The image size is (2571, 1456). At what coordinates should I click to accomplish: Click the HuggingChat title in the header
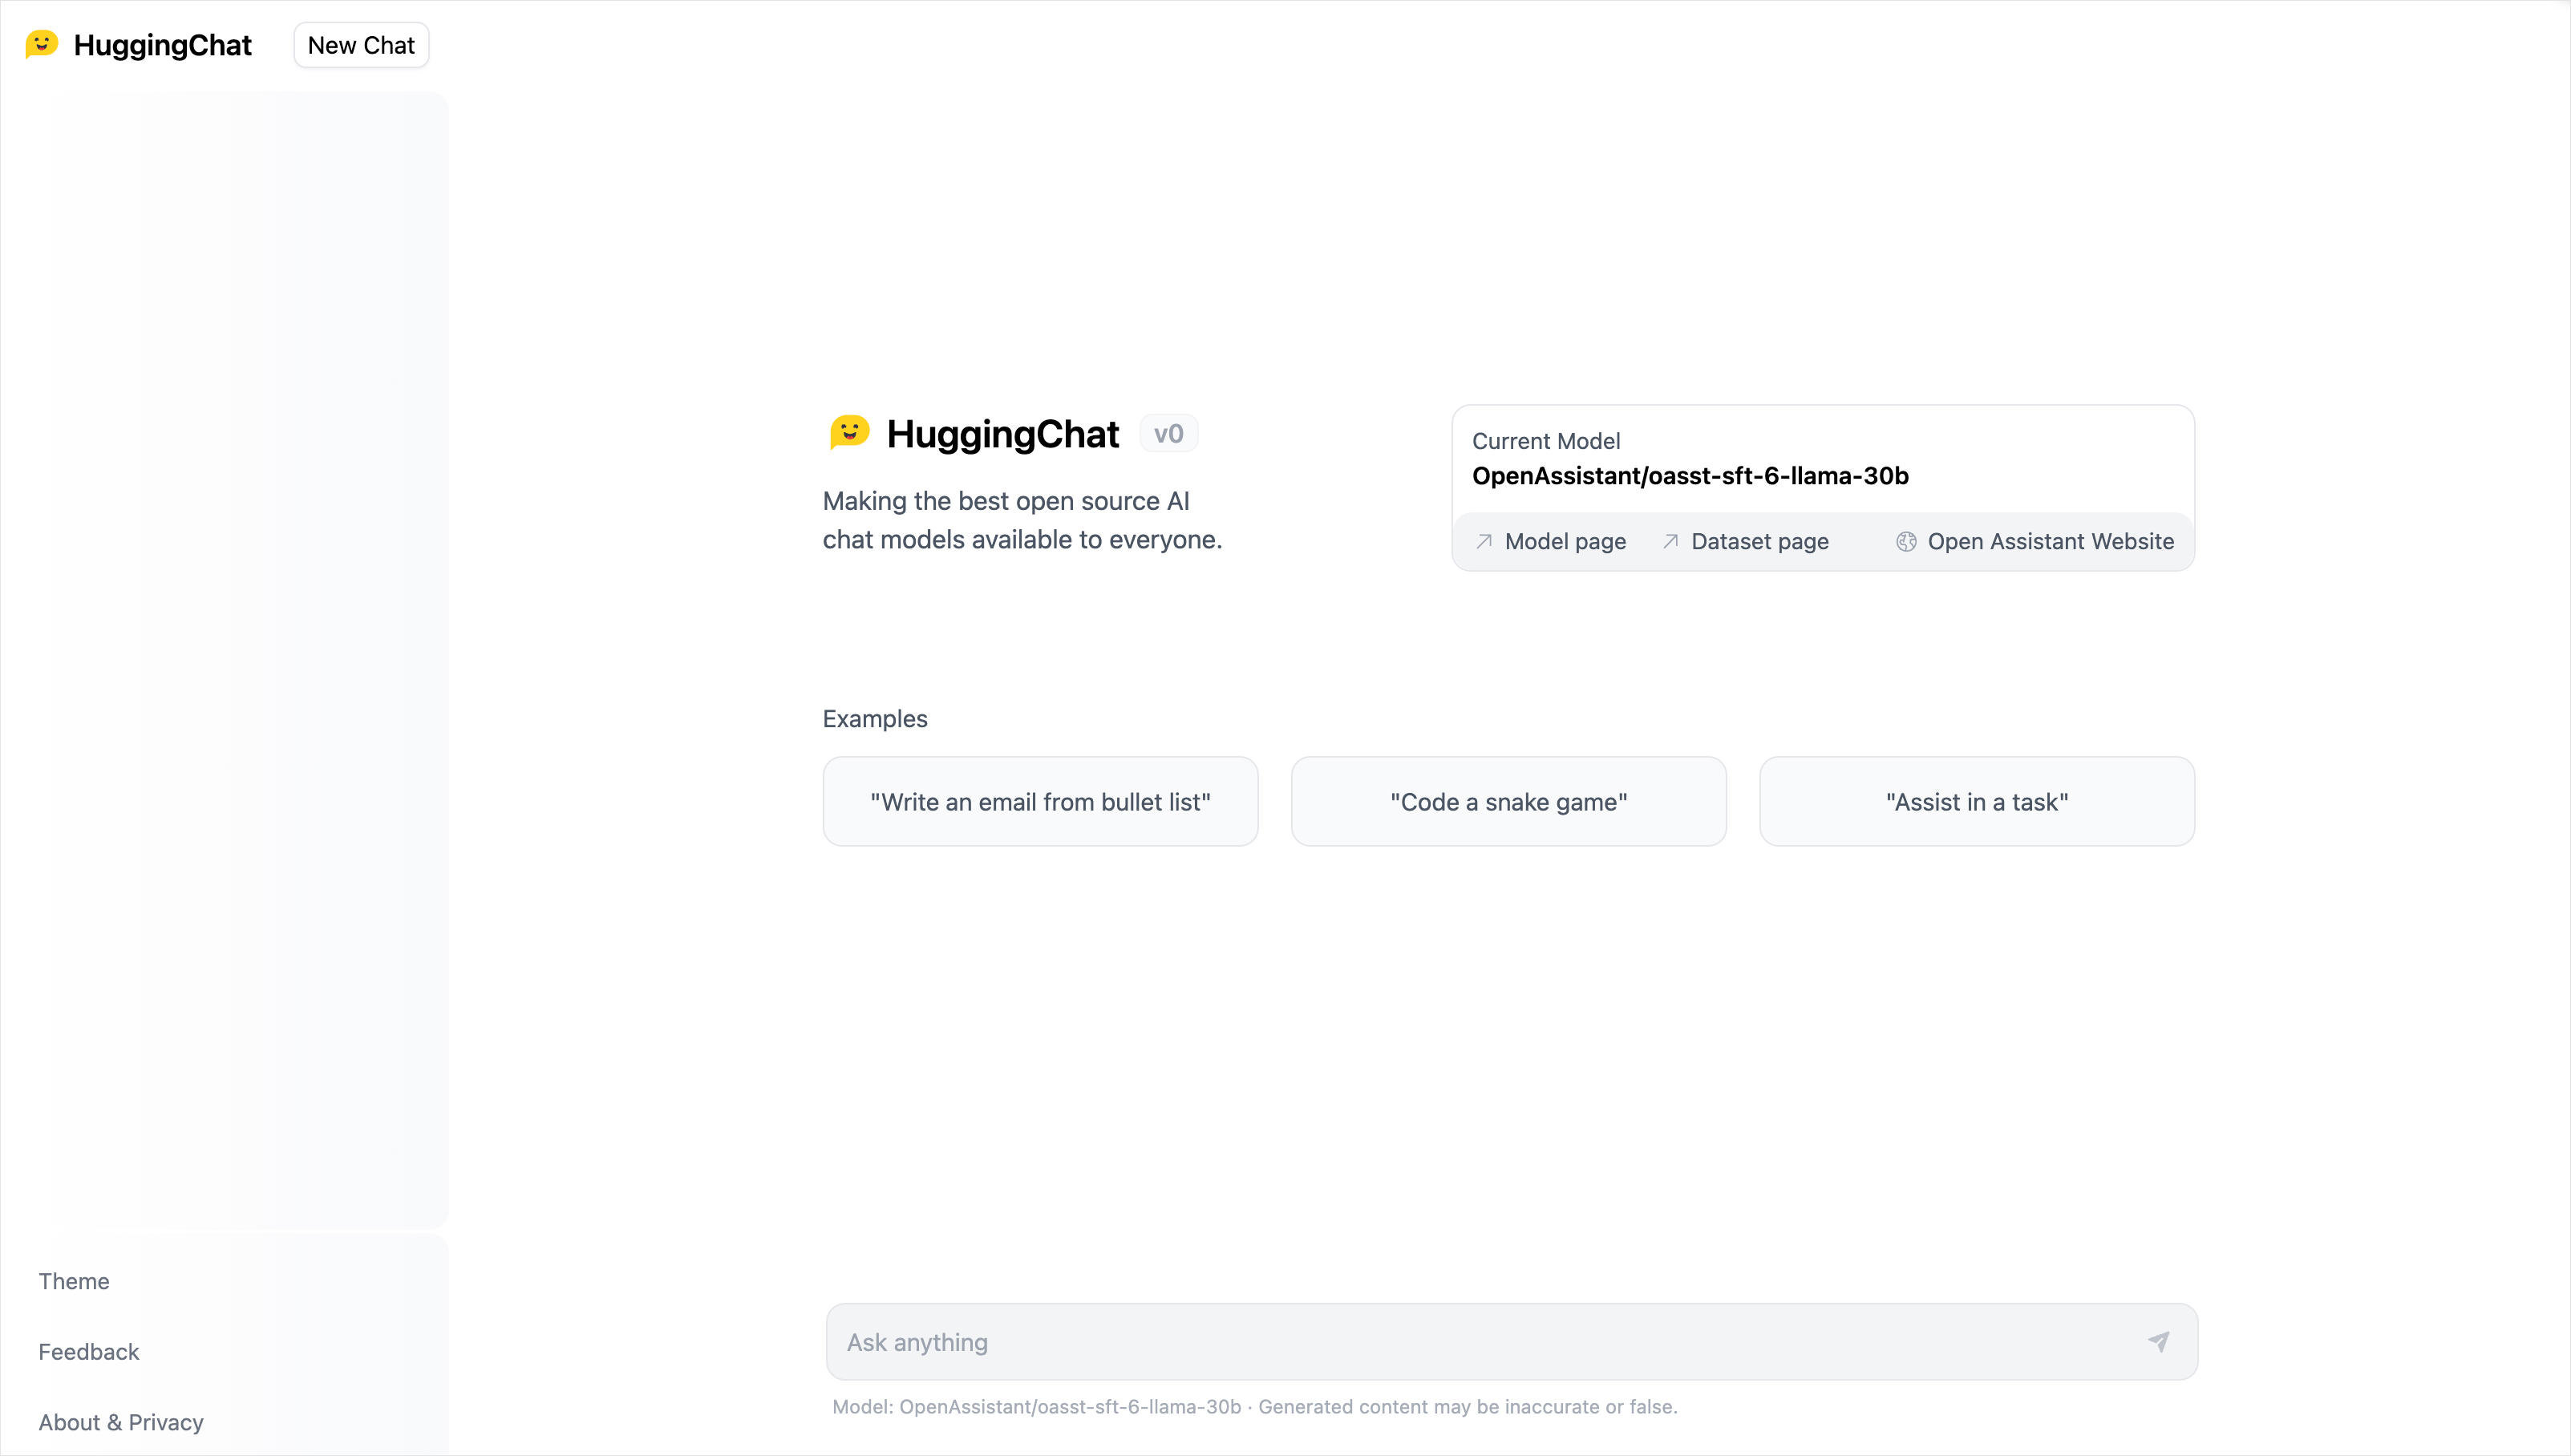[162, 45]
